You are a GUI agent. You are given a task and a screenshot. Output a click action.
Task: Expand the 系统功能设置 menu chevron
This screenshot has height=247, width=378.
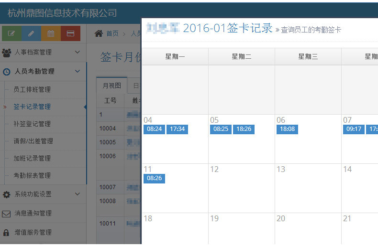[x=78, y=194]
